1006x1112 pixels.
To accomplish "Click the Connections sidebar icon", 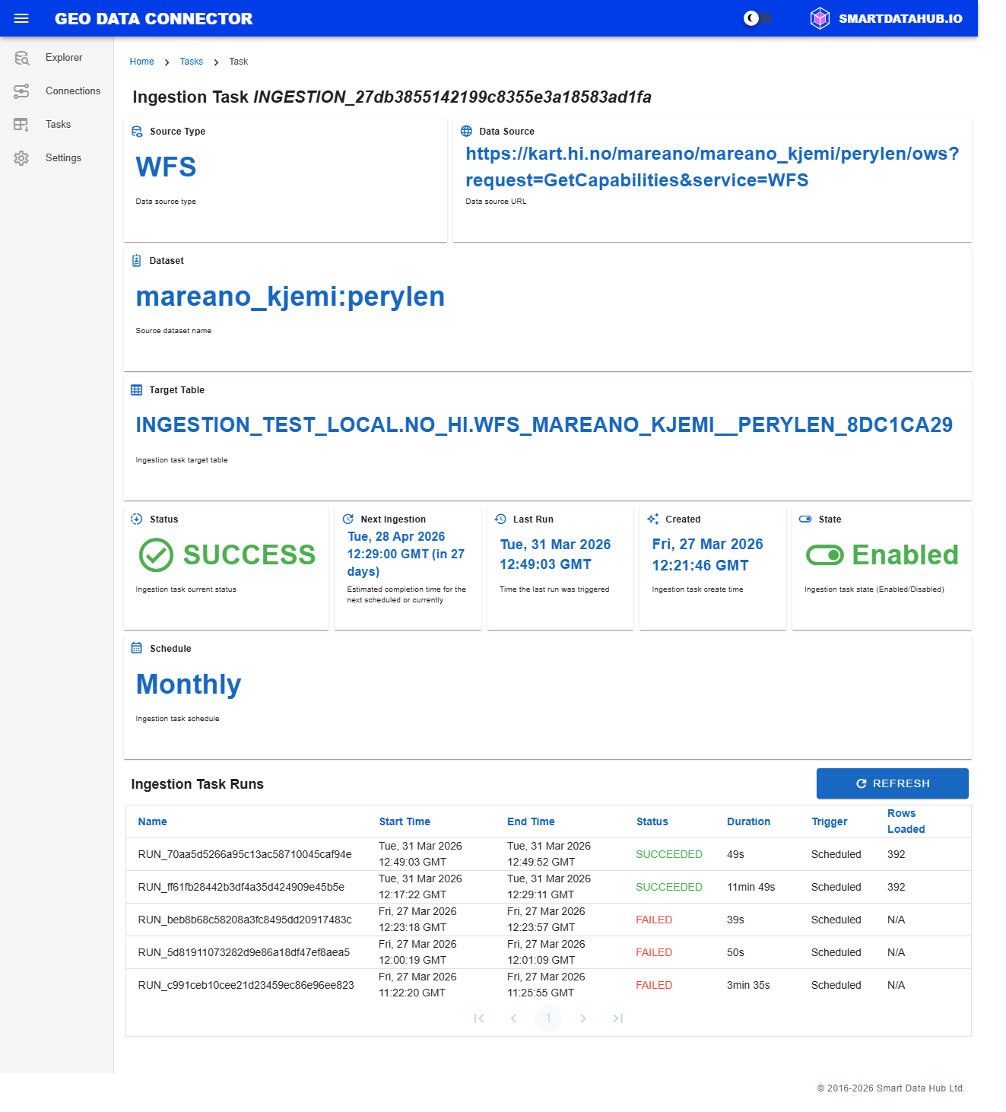I will 21,91.
